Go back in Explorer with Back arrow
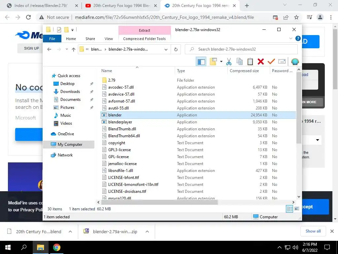This screenshot has height=254, width=338. [49, 49]
